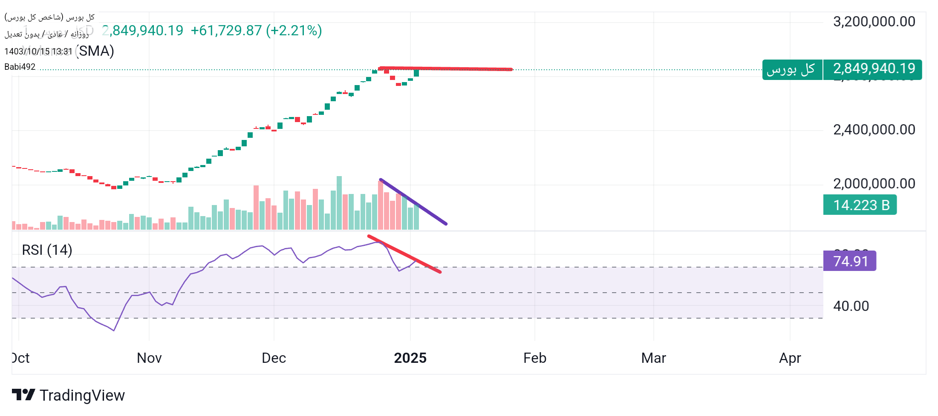Click the Apr label on time axis
The image size is (938, 416).
click(x=790, y=358)
